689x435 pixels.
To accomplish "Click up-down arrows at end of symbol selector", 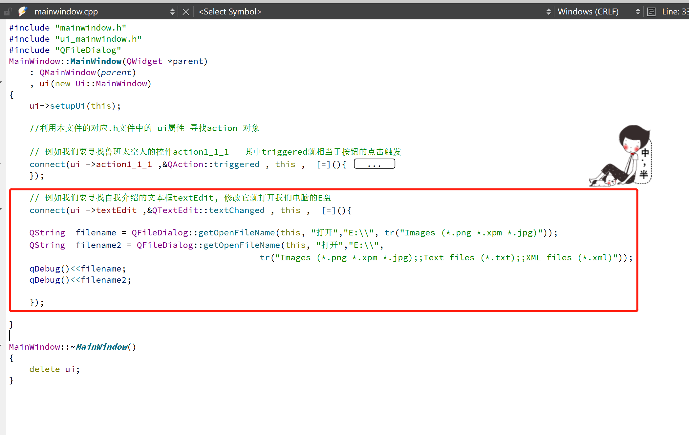I will click(x=548, y=12).
